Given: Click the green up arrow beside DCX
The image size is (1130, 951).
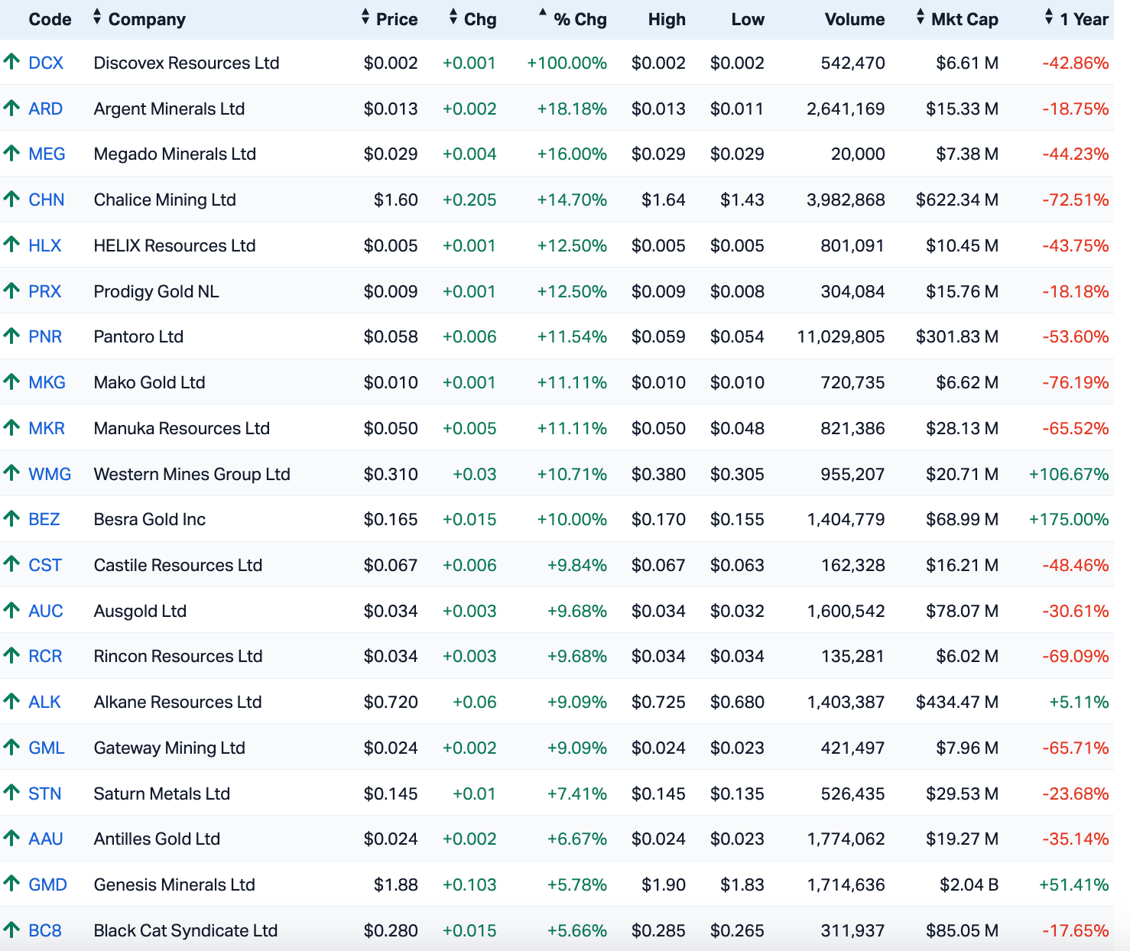Looking at the screenshot, I should [11, 62].
